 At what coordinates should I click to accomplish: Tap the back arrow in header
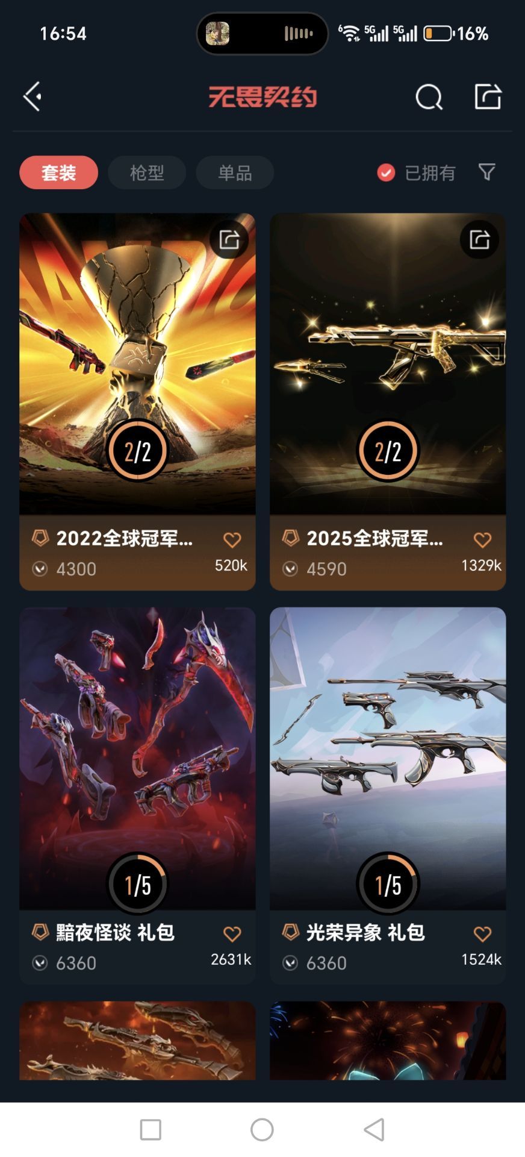33,96
